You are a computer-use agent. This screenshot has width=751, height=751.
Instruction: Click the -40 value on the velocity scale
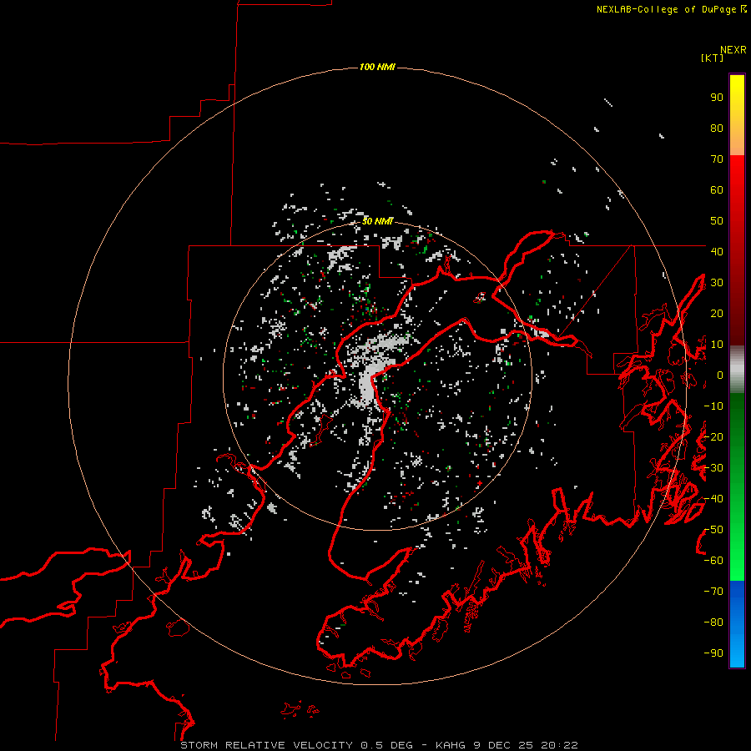click(713, 499)
